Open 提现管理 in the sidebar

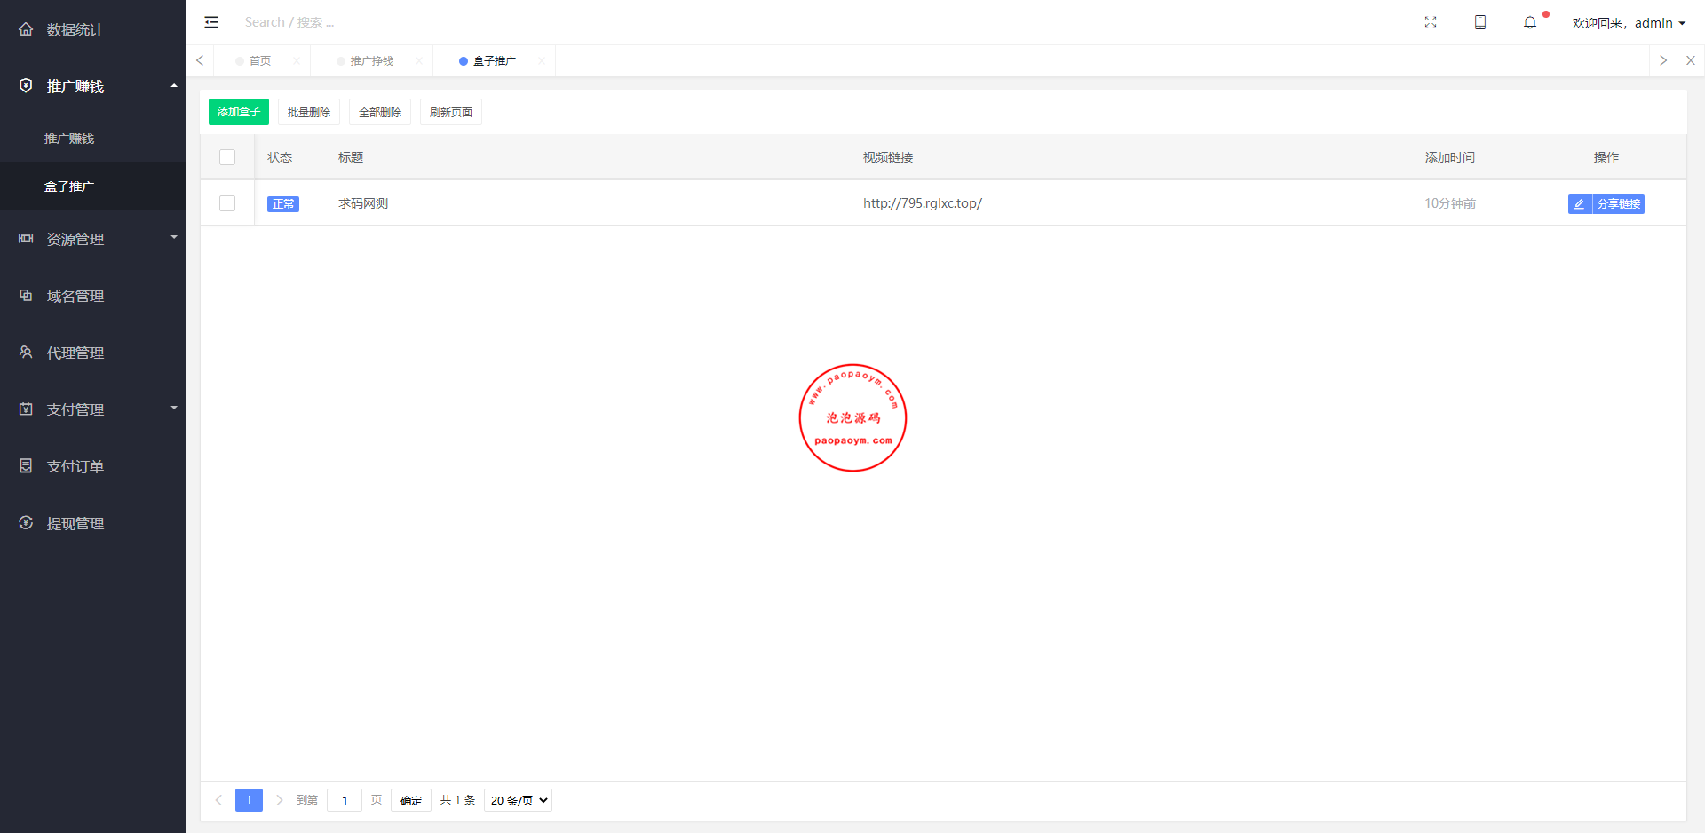[x=75, y=523]
